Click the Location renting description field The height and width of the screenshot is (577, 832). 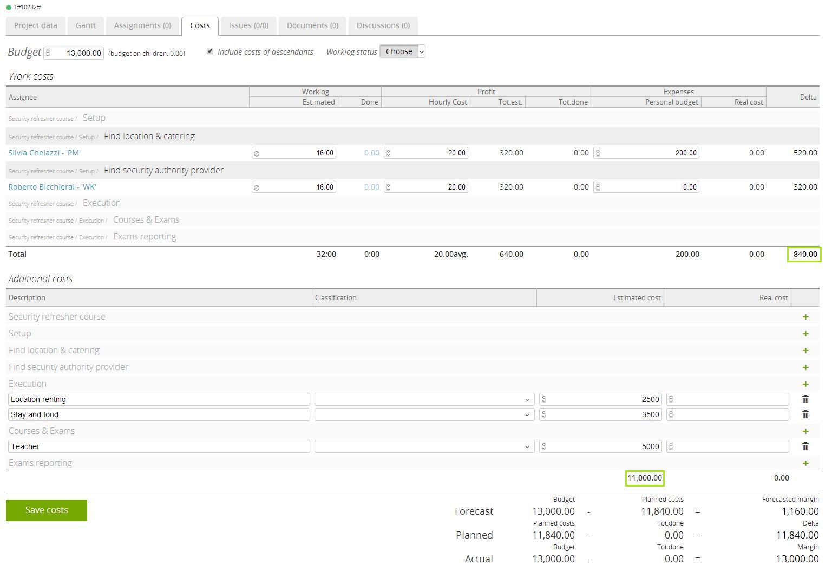coord(159,399)
